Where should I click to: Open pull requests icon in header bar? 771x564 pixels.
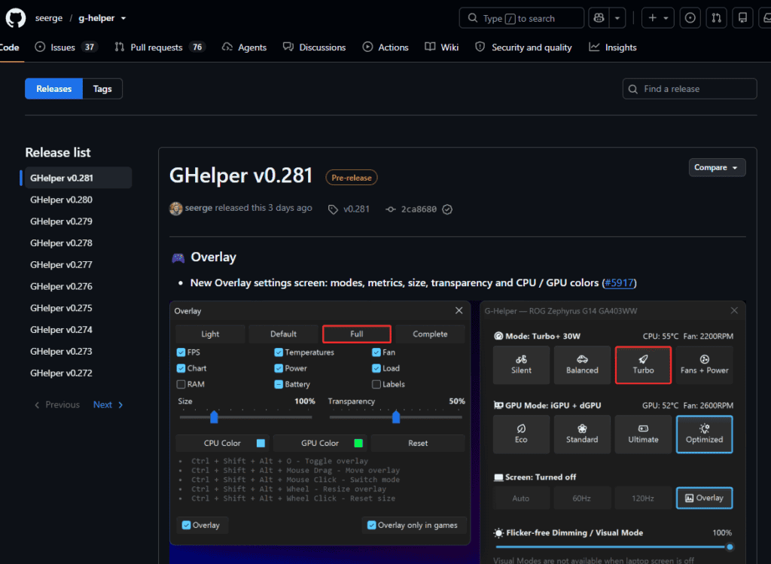point(717,18)
